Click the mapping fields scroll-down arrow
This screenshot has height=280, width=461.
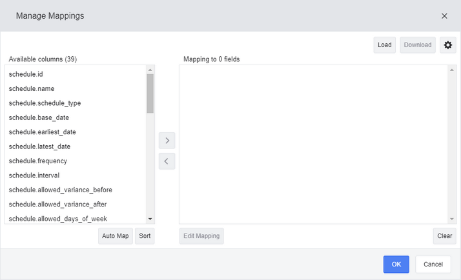452,219
